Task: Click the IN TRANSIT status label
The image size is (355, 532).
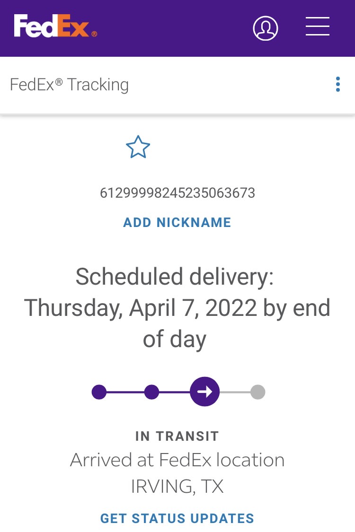Action: 177,436
